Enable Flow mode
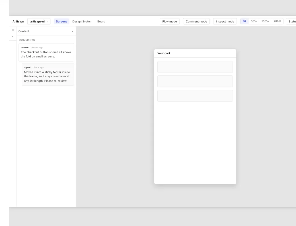 [x=170, y=22]
